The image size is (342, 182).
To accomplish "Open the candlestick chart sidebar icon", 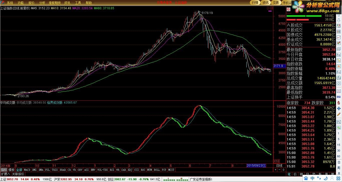I will tap(339, 43).
